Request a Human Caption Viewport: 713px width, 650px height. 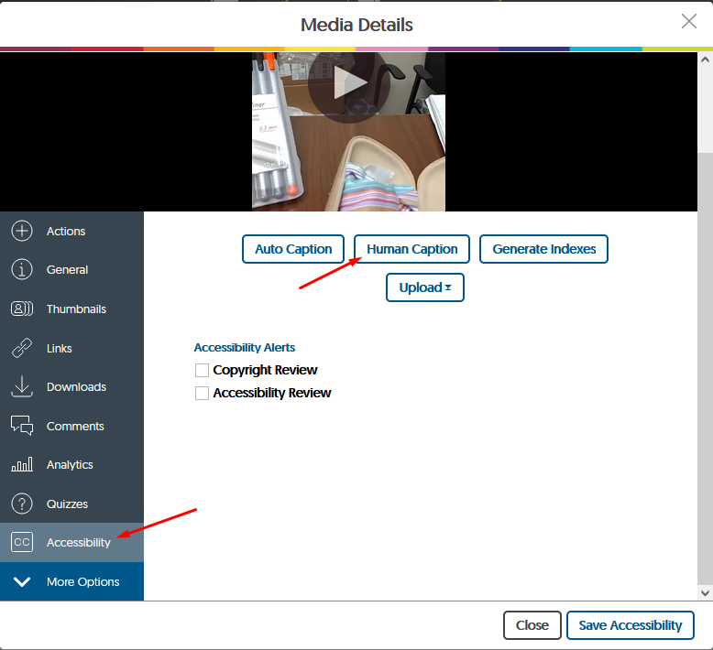click(x=411, y=249)
